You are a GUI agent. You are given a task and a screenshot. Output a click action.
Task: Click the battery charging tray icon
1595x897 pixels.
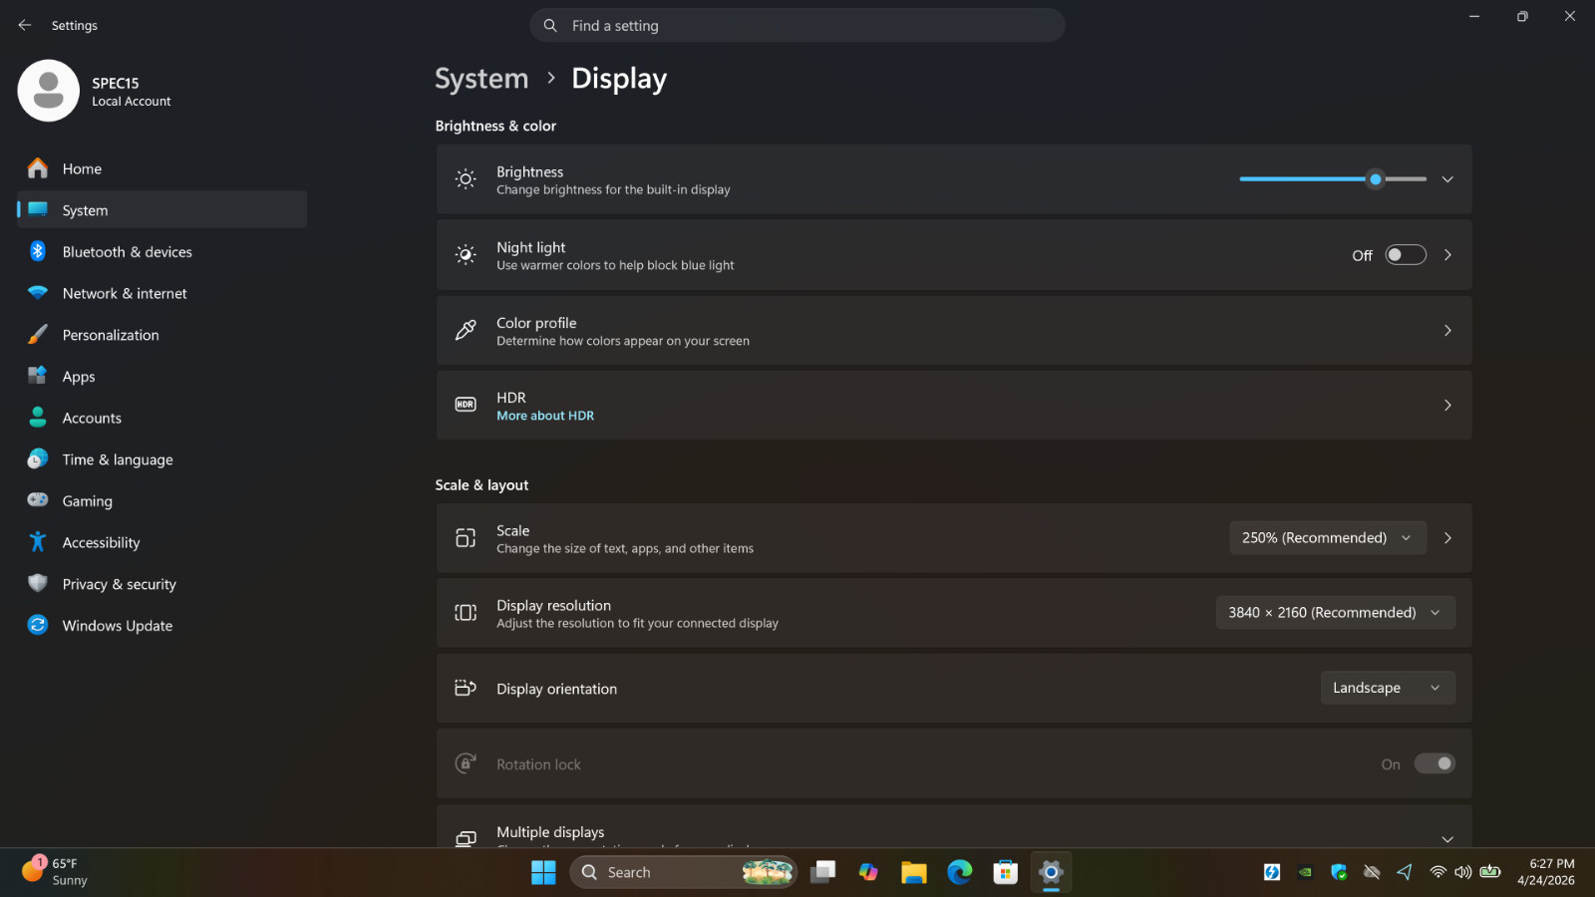pyautogui.click(x=1490, y=871)
